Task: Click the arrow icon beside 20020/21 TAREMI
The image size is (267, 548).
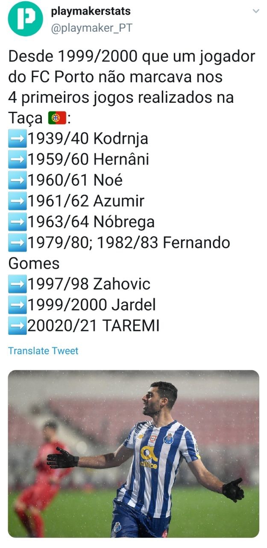Action: pyautogui.click(x=18, y=326)
